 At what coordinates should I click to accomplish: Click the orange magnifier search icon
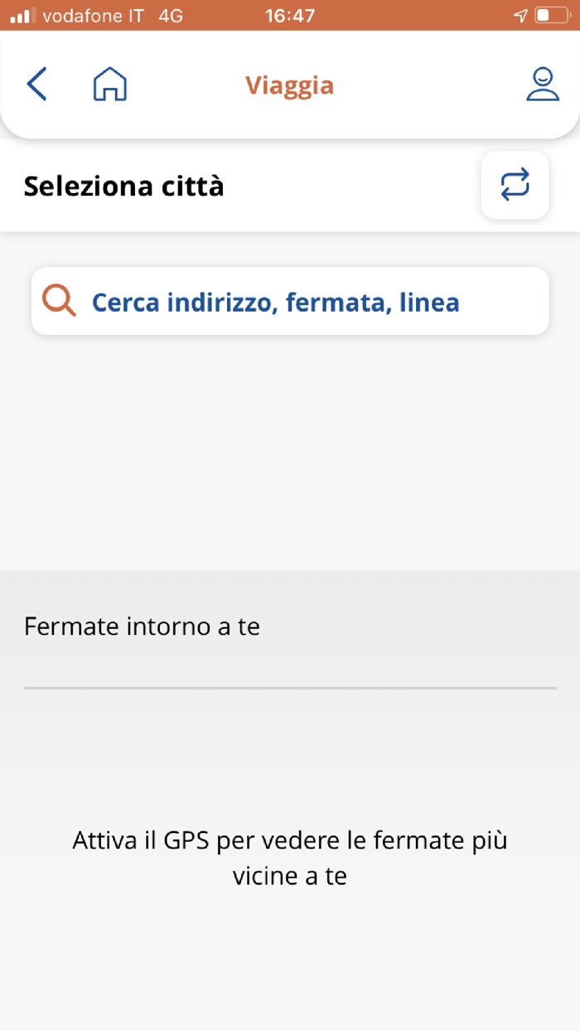click(60, 301)
